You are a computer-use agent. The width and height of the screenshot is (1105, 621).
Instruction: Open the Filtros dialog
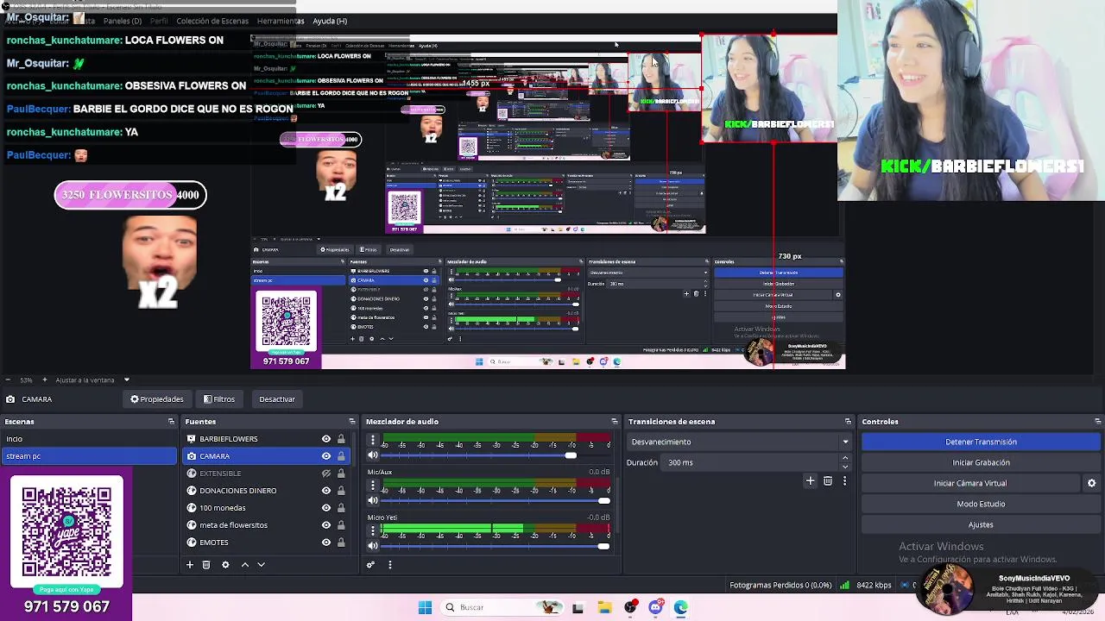(x=219, y=399)
